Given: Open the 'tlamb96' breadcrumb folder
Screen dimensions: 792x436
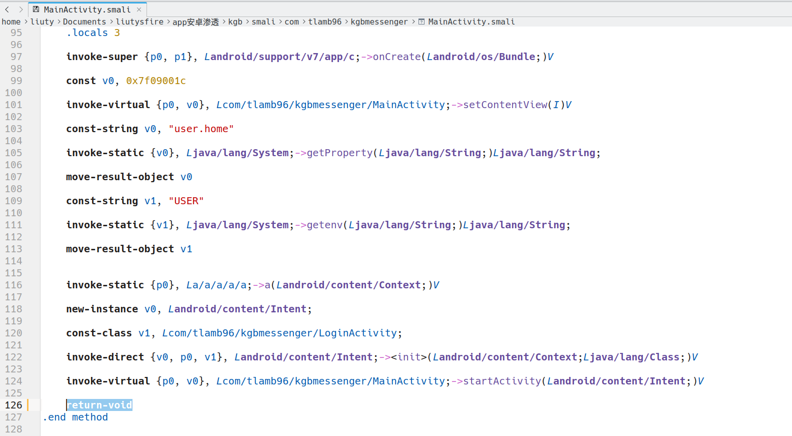Looking at the screenshot, I should click(x=324, y=22).
